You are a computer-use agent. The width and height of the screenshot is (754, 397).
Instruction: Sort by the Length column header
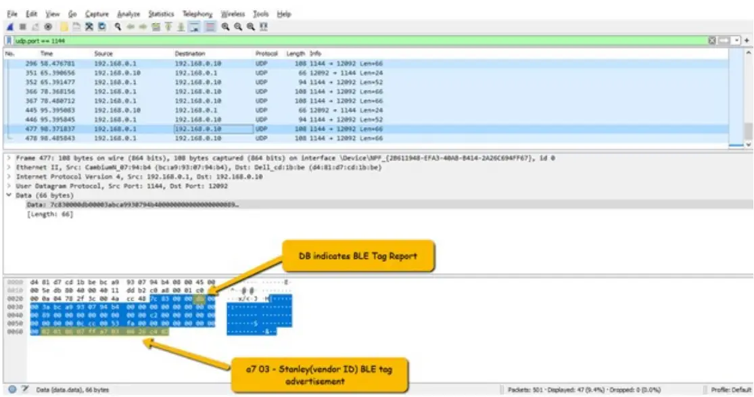[296, 53]
